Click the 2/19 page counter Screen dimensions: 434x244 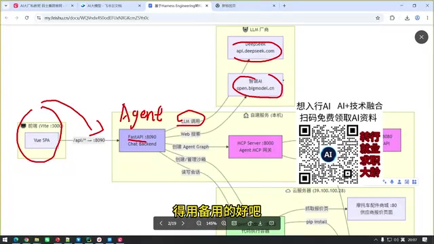[172, 223]
